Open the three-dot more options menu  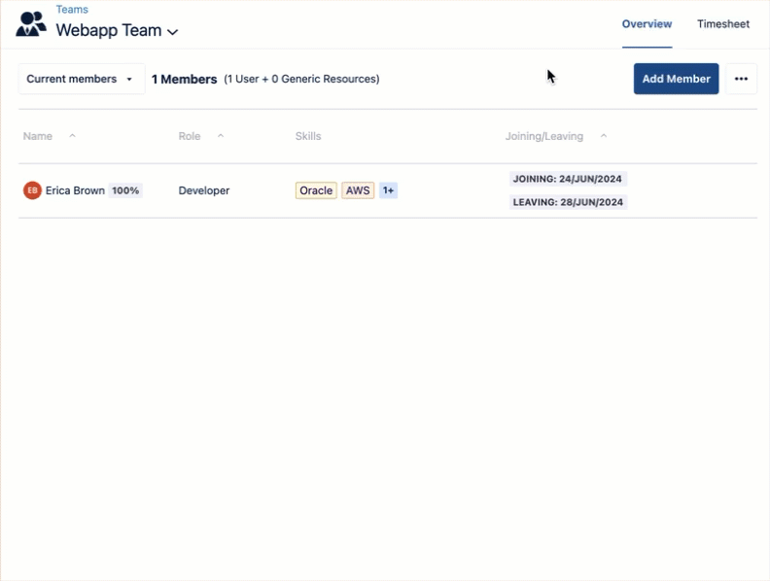741,79
